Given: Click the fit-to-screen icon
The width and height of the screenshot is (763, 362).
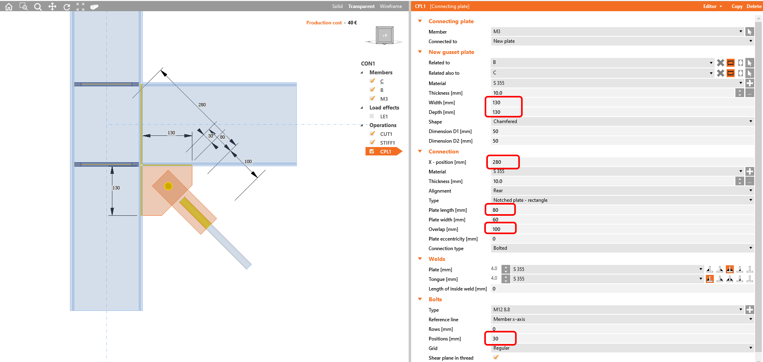Looking at the screenshot, I should click(x=80, y=6).
